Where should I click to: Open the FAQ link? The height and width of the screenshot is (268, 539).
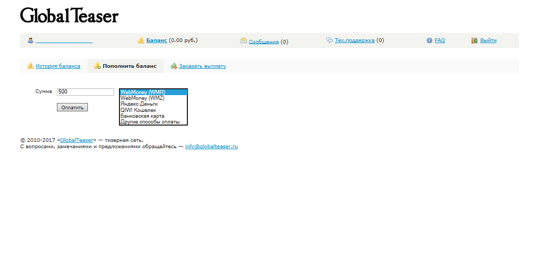[440, 40]
